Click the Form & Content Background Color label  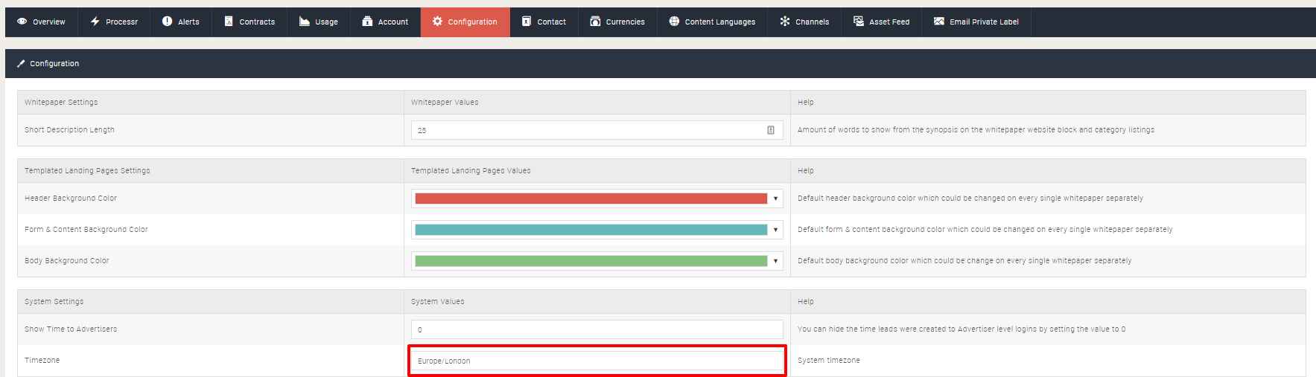coord(86,230)
